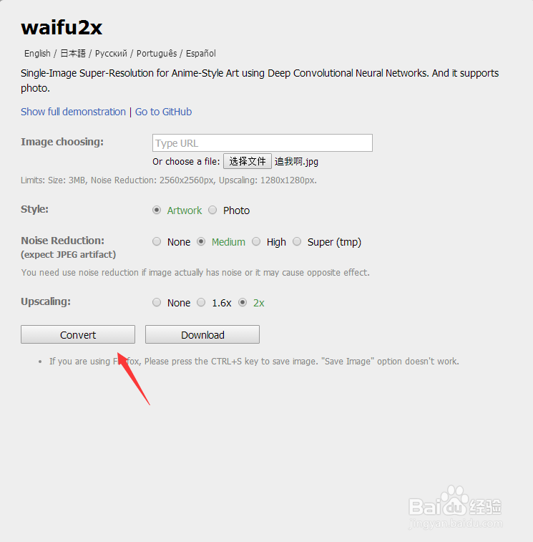Set noise reduction to None
533x542 pixels.
(157, 241)
